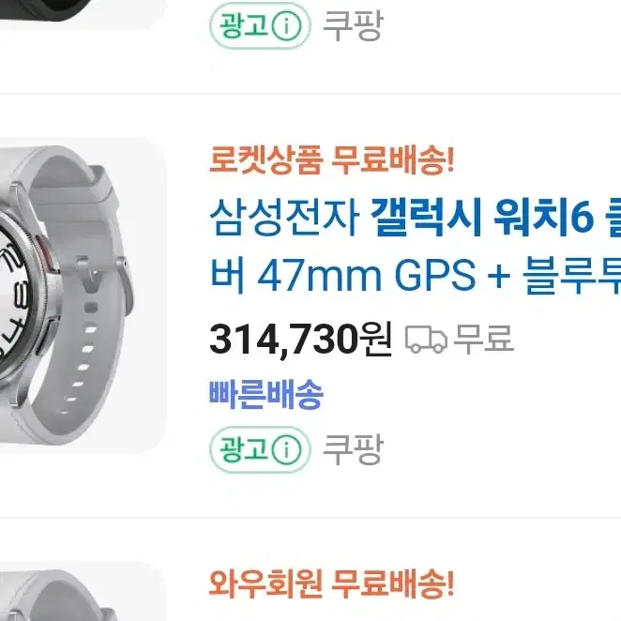Click the 광고 badge under 빠른배송
This screenshot has height=621, width=621.
(260, 449)
